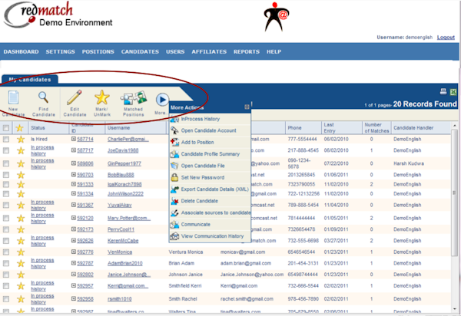Select Open Candidate Account menu entry
461x316 pixels.
210,130
